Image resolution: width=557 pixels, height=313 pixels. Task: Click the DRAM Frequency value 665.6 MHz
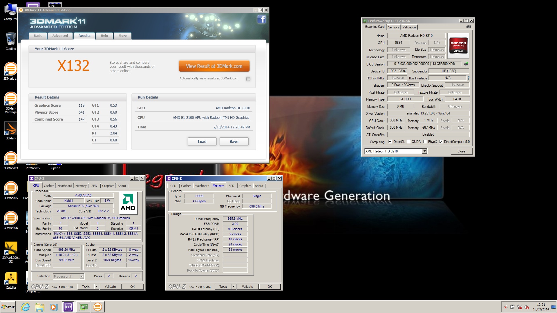[x=235, y=219]
